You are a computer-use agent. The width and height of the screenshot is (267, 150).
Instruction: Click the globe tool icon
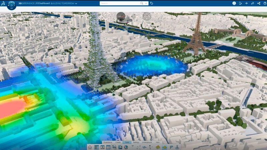(126, 147)
